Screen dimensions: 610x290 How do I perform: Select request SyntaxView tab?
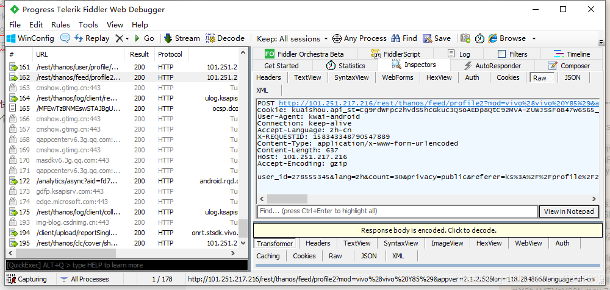pyautogui.click(x=351, y=77)
